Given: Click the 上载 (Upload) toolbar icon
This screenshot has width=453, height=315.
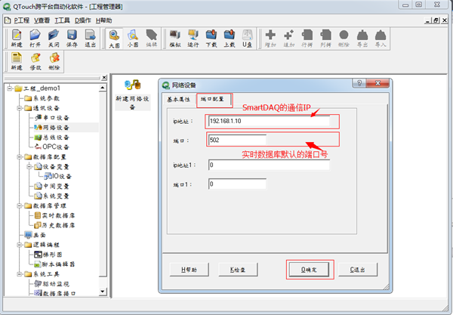Looking at the screenshot, I should [229, 38].
